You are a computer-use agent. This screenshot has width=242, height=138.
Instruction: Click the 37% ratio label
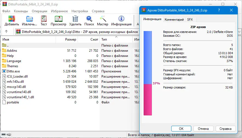tap(156, 83)
